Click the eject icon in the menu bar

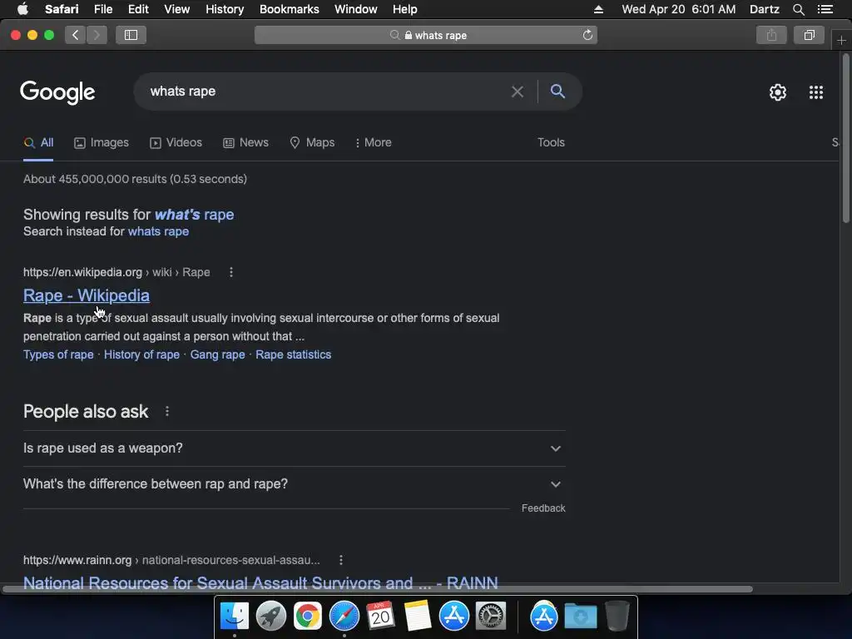(x=598, y=9)
